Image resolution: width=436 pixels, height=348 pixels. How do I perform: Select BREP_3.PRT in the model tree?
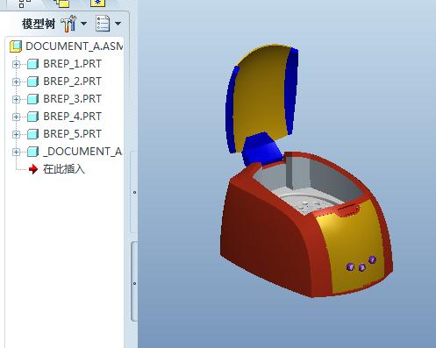point(72,99)
